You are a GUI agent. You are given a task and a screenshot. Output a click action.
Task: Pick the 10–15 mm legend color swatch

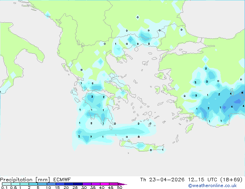51,184
